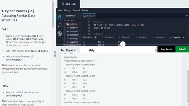Open the Debug menu
189x106 pixels.
[67, 11]
